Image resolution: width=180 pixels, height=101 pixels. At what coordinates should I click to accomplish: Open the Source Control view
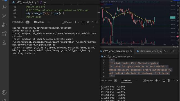point(4,16)
